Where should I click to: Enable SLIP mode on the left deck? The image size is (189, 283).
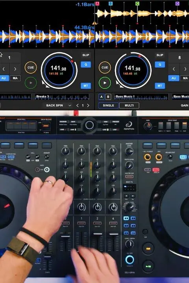point(86,55)
